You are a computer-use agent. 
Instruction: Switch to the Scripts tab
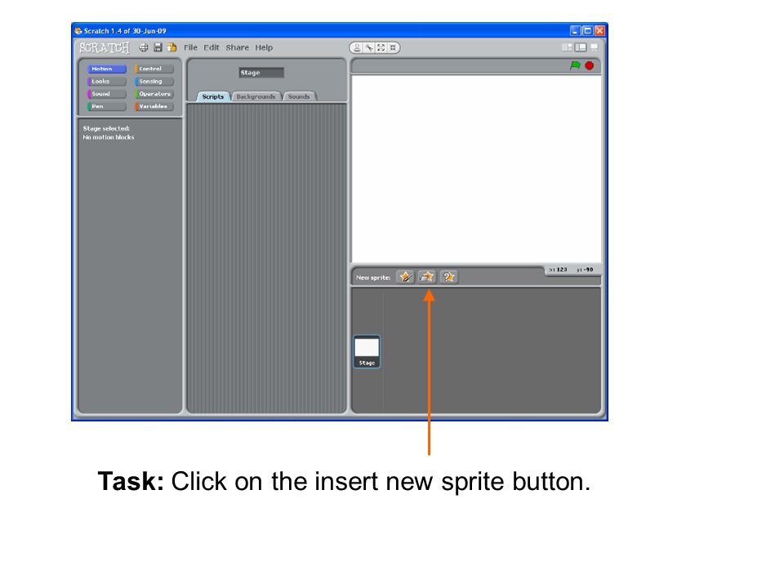click(x=213, y=96)
